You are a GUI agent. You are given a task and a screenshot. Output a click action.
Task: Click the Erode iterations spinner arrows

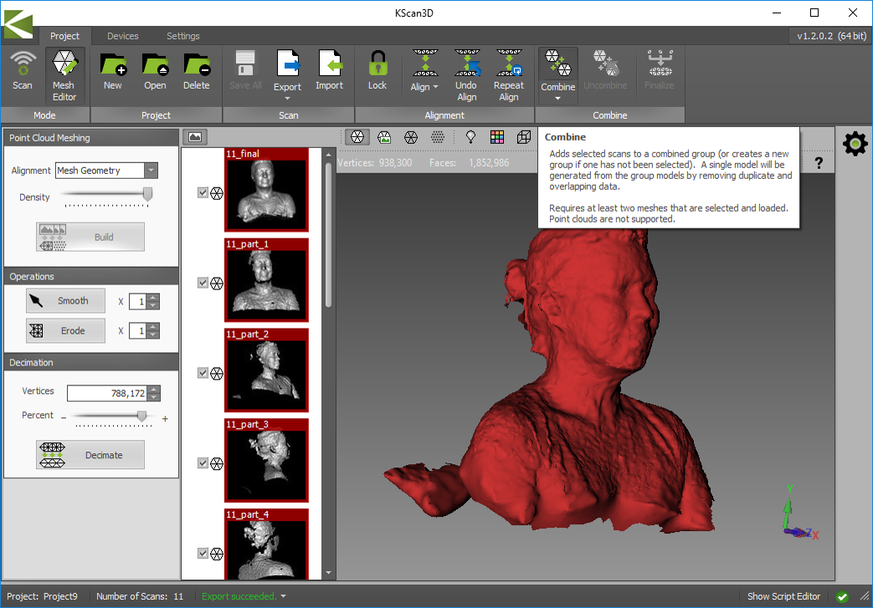coord(154,331)
